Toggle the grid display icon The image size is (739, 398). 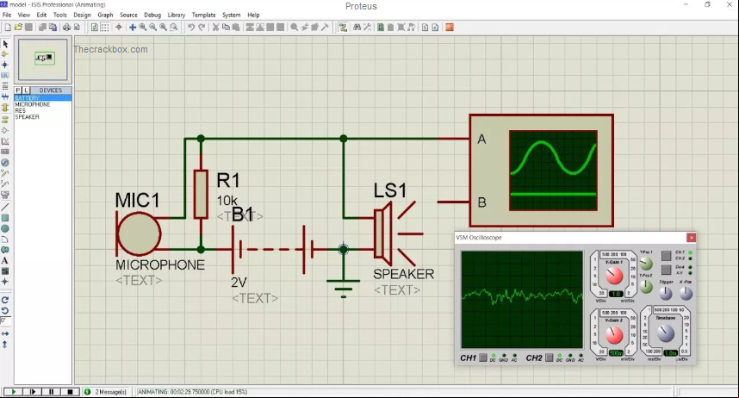[105, 28]
